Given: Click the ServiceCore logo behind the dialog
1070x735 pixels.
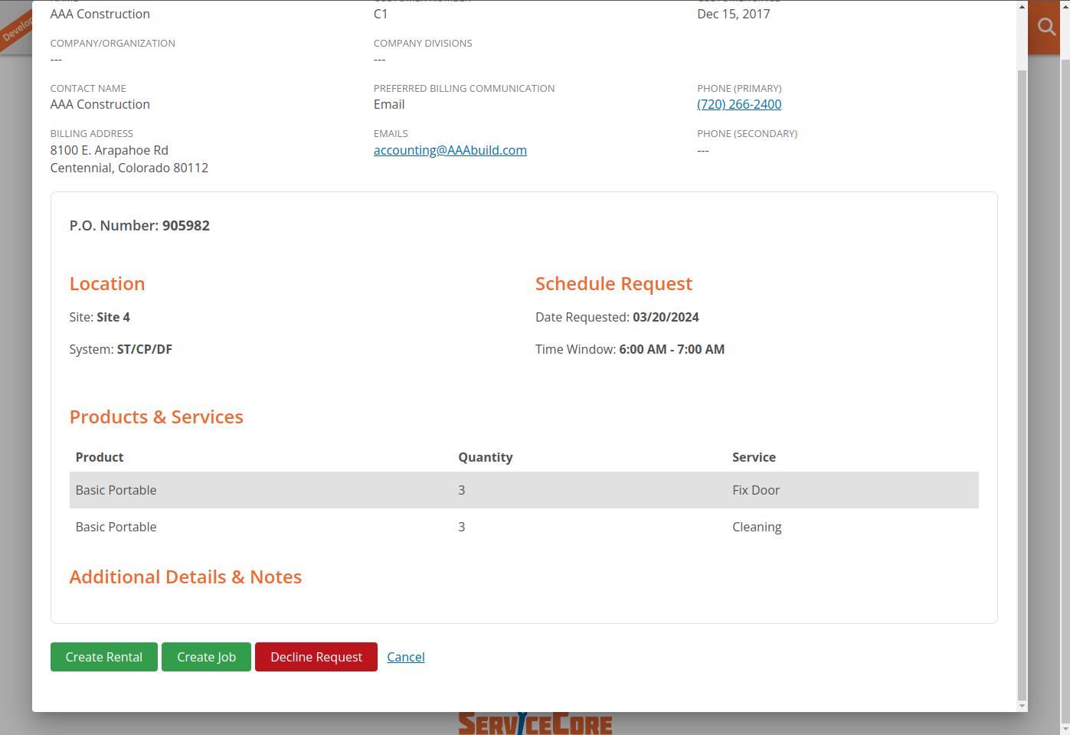Looking at the screenshot, I should 535,724.
